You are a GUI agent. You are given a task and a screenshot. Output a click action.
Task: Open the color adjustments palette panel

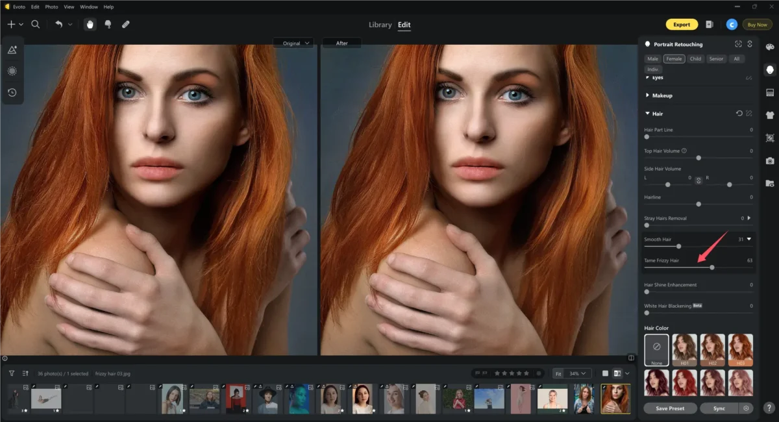tap(770, 47)
